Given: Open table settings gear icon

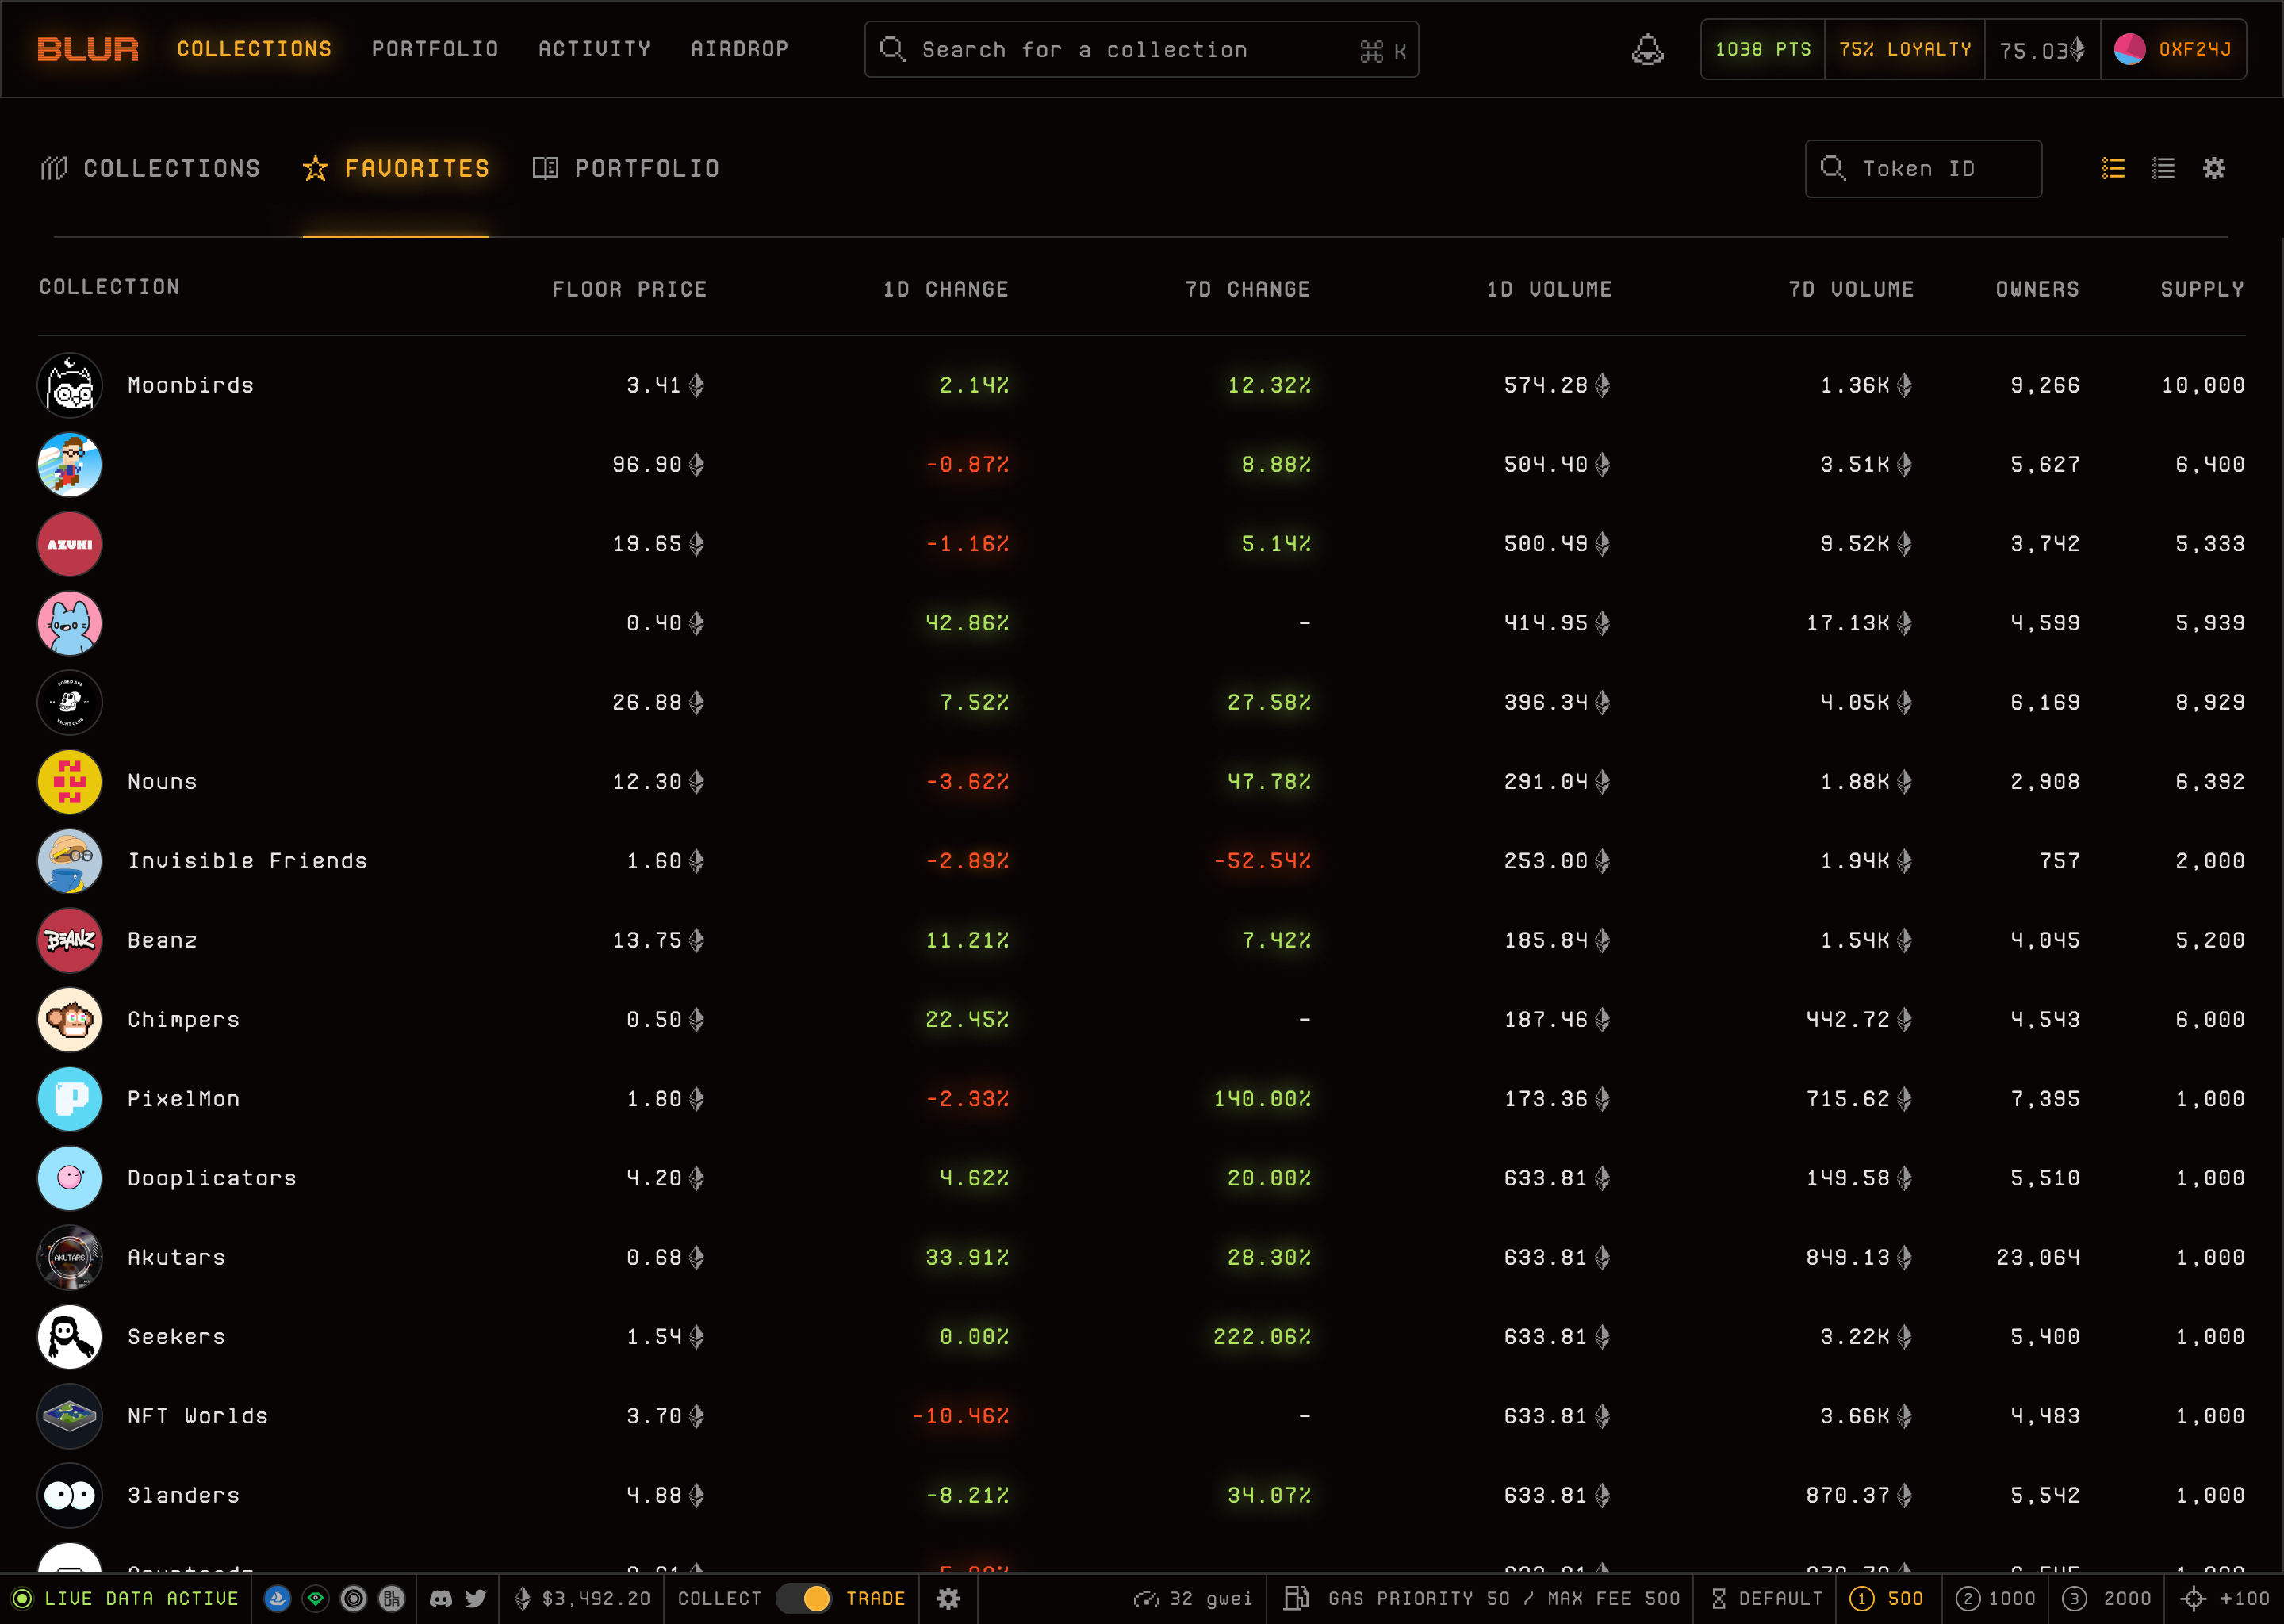Looking at the screenshot, I should pyautogui.click(x=2214, y=168).
